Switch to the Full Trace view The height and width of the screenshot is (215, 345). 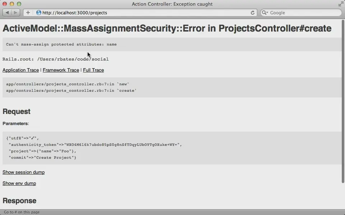coord(93,70)
